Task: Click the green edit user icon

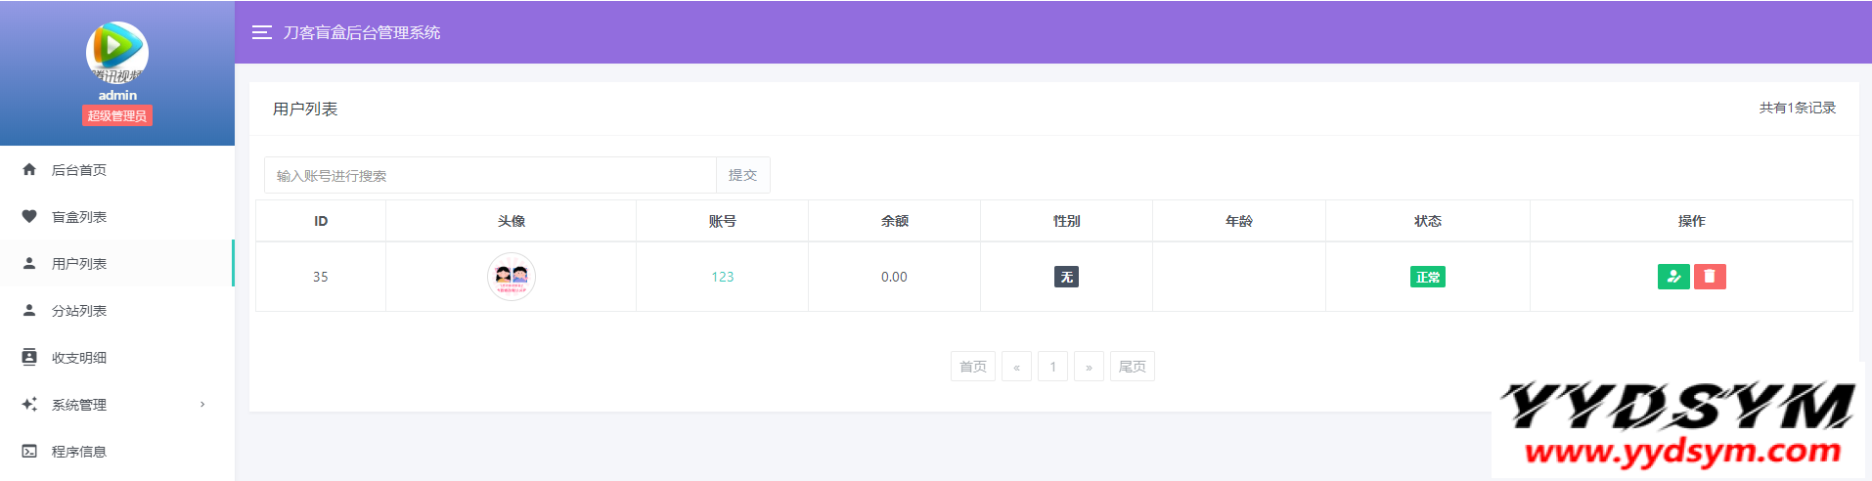Action: point(1673,277)
